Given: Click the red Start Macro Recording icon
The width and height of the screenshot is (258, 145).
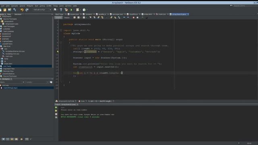Looking at the screenshot, I should point(133,17).
